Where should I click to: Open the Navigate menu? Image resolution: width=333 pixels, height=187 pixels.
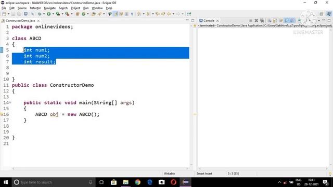(x=50, y=8)
